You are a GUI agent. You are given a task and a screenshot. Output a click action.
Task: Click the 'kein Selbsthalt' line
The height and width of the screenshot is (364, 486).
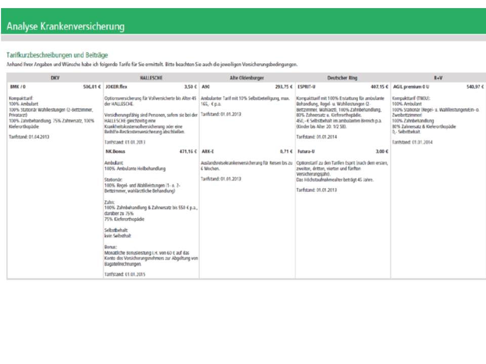coord(117,236)
